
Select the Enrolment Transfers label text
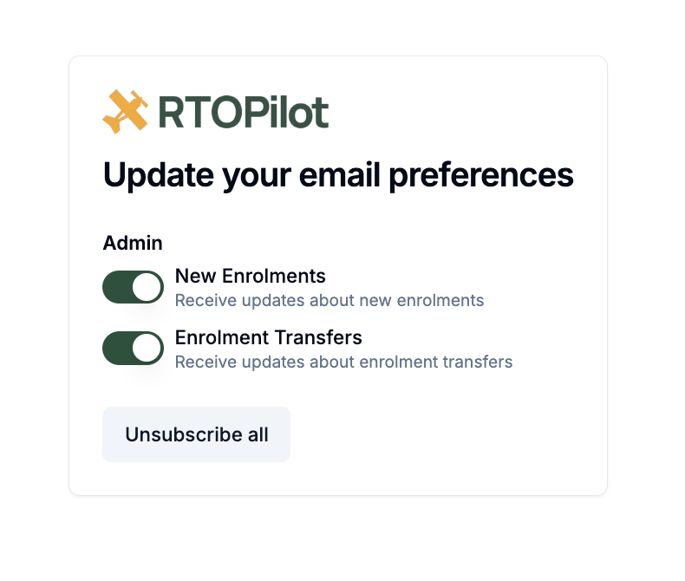pyautogui.click(x=269, y=337)
